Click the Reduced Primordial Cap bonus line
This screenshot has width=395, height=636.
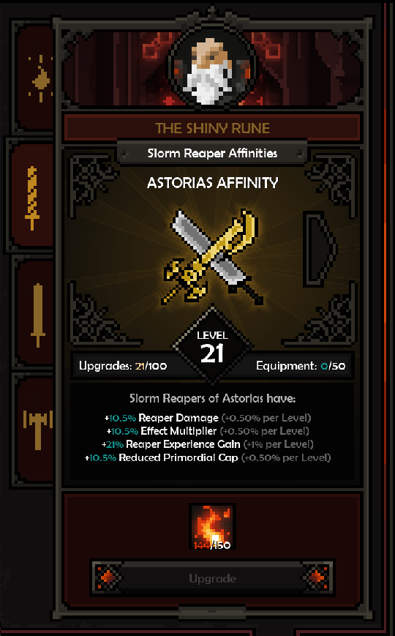[x=208, y=457]
